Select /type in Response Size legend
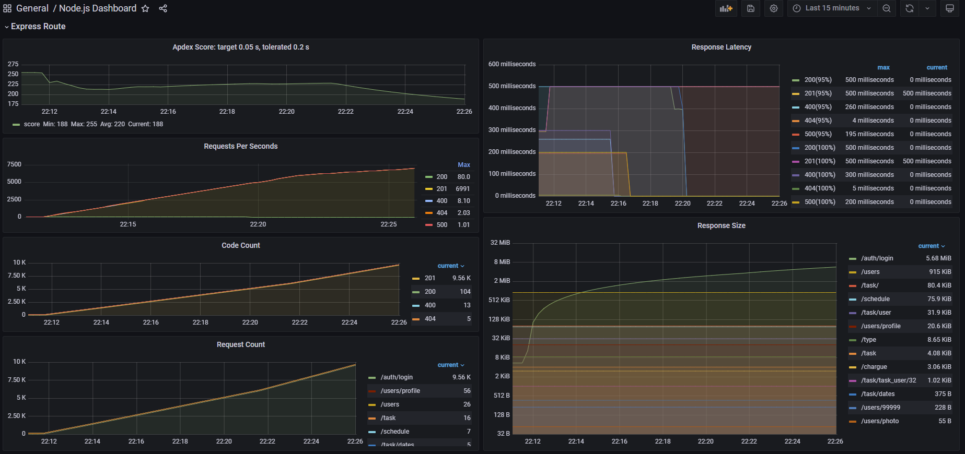 coord(869,340)
